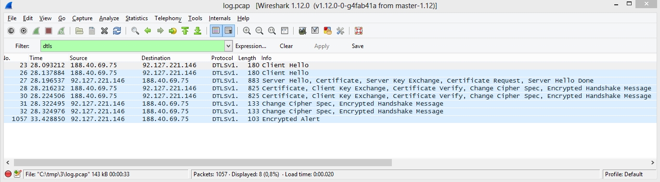660x182 pixels.
Task: Zoom in on packet text
Action: [247, 31]
